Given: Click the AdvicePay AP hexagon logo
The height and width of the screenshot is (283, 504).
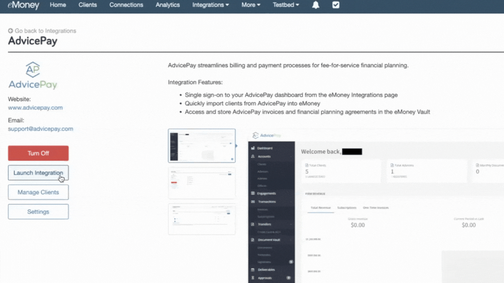Looking at the screenshot, I should [32, 69].
